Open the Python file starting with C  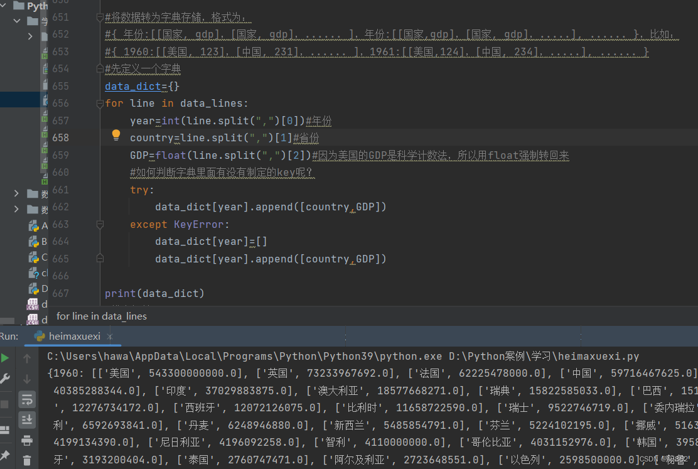coord(38,257)
